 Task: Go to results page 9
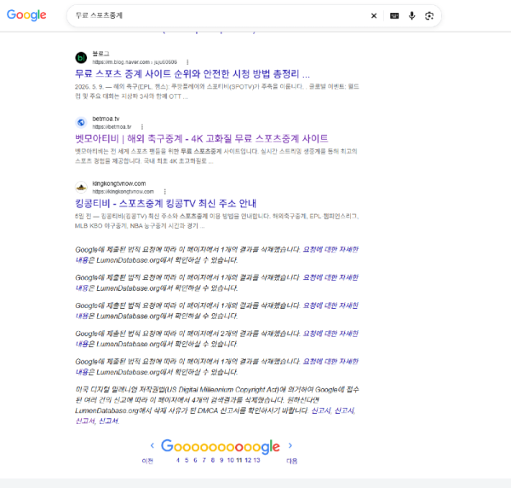coord(221,460)
